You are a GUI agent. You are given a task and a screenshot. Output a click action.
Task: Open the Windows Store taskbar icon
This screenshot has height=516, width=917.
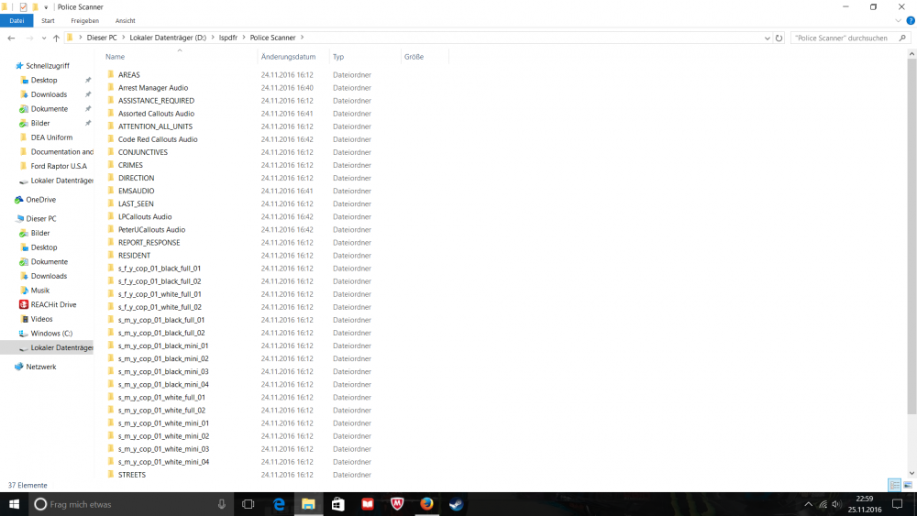coord(338,504)
